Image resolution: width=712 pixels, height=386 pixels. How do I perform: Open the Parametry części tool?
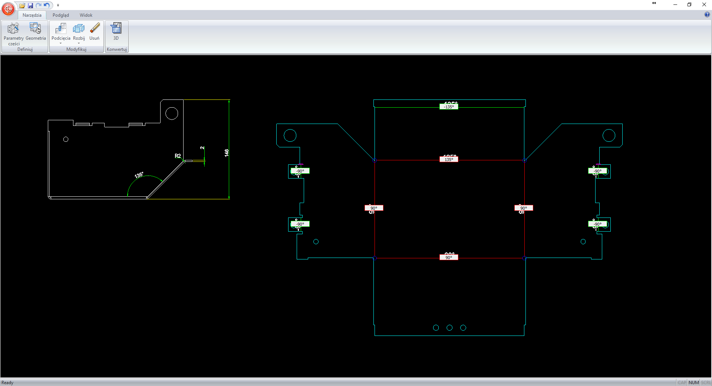tap(14, 34)
